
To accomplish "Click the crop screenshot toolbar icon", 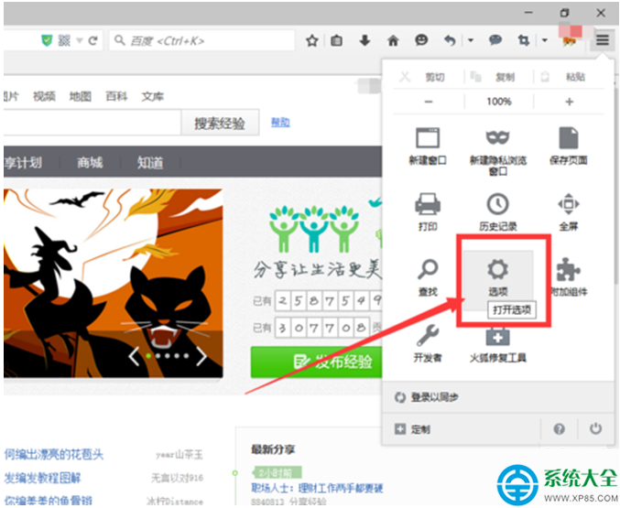I will [x=524, y=40].
